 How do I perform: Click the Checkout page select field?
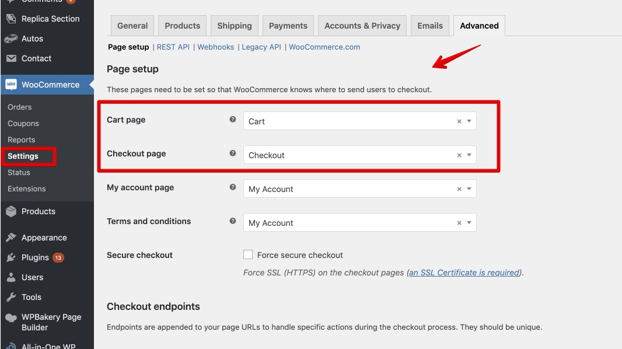pyautogui.click(x=360, y=155)
